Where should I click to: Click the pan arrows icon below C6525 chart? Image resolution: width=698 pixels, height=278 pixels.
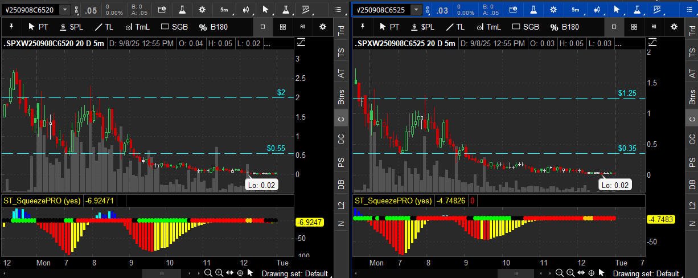[581, 273]
